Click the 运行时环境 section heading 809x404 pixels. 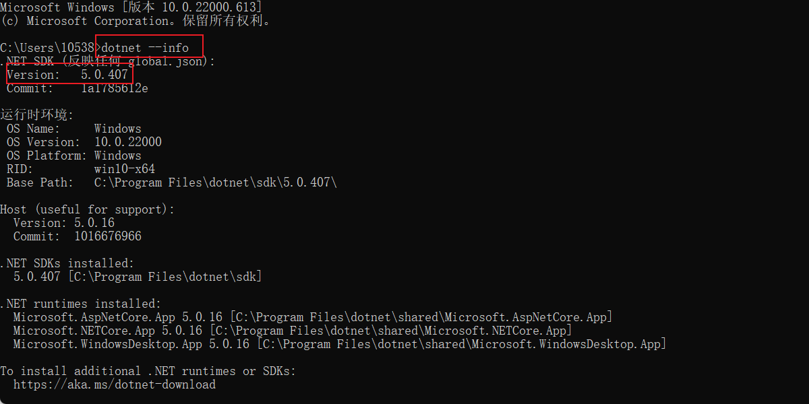tap(37, 115)
